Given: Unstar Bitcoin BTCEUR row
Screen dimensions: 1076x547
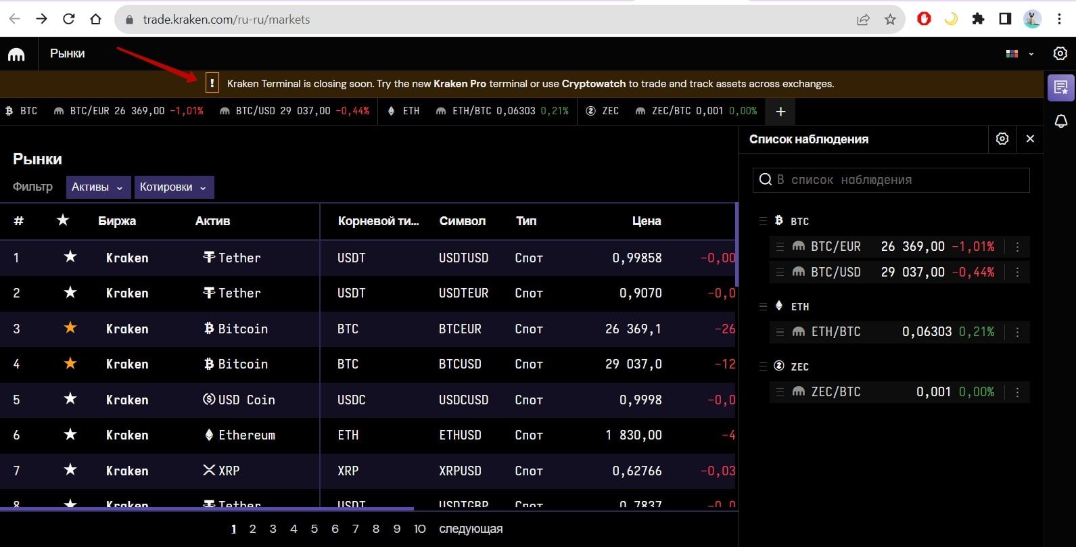Looking at the screenshot, I should click(x=70, y=328).
